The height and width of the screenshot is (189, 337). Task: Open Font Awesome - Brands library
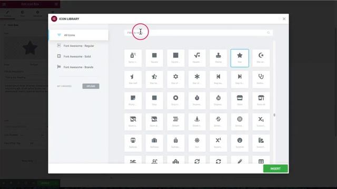[78, 67]
